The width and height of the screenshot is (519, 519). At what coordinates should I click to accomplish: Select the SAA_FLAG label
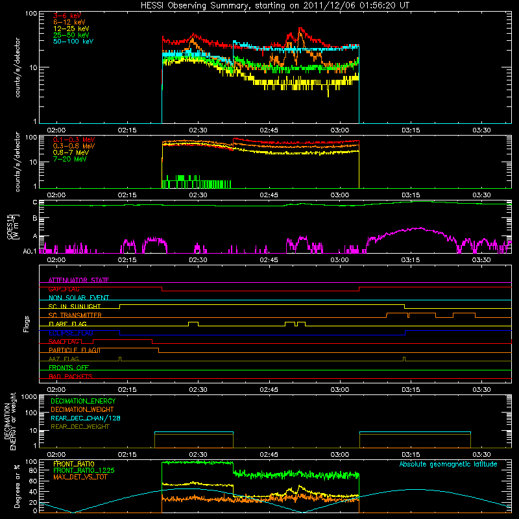point(64,341)
